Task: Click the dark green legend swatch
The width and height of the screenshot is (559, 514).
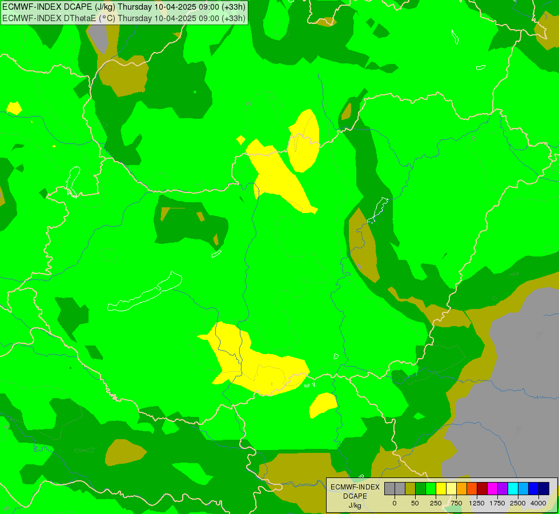Action: coord(421,489)
